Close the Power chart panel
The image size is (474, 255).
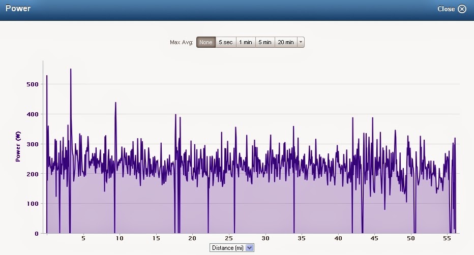(452, 9)
